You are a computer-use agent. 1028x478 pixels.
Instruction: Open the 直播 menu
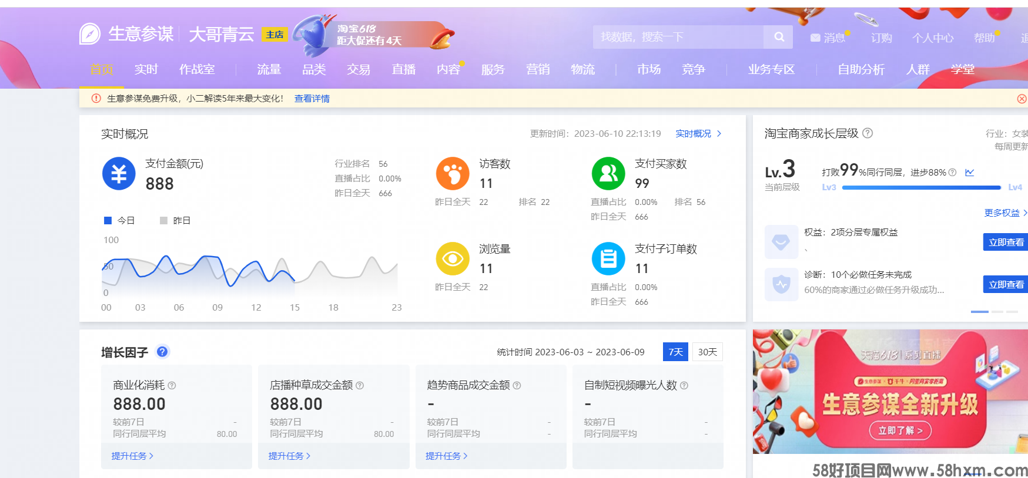(x=404, y=69)
